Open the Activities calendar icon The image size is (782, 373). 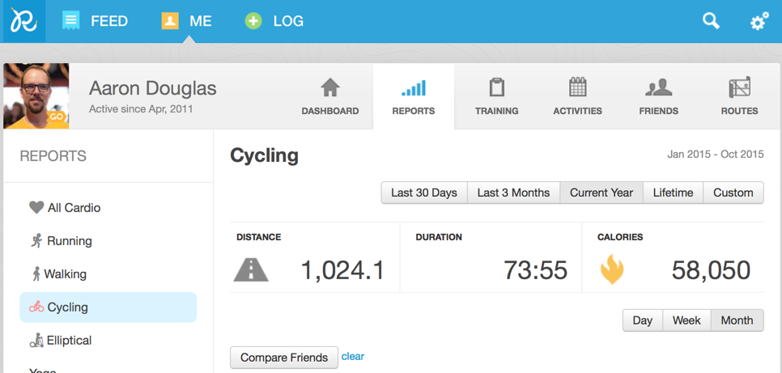tap(577, 88)
